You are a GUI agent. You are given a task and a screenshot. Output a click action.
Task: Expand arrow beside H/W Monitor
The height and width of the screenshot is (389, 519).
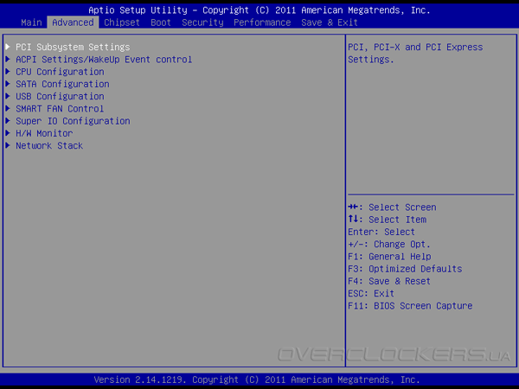coord(8,133)
